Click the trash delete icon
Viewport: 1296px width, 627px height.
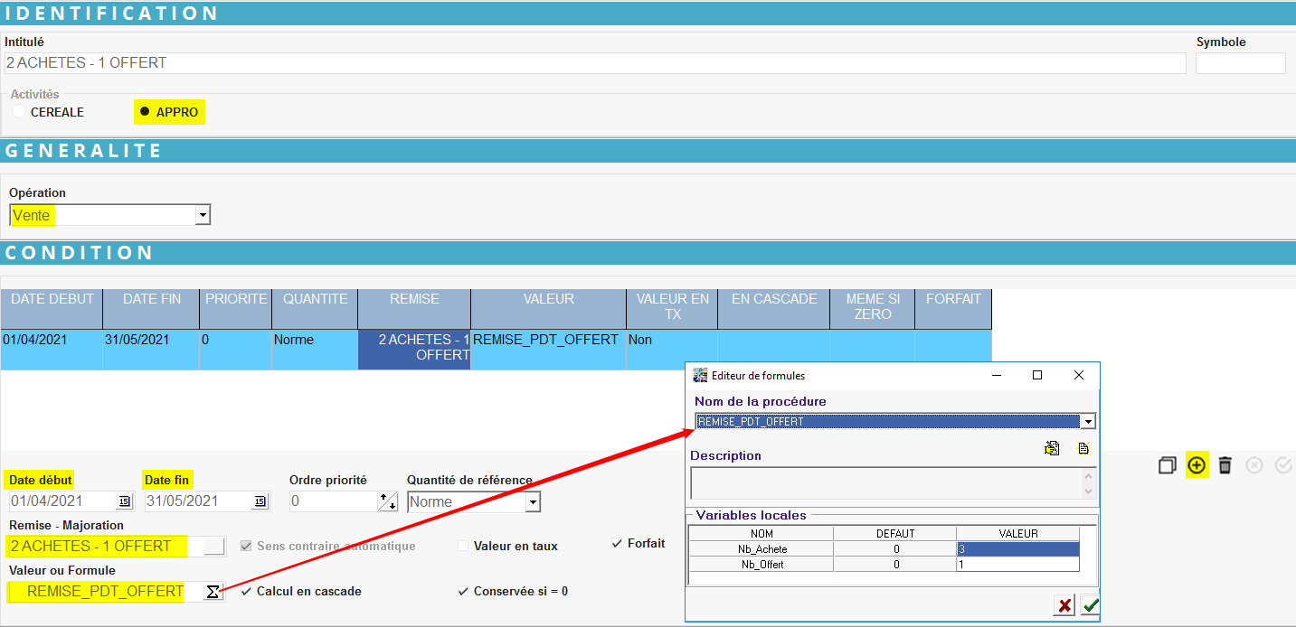(x=1225, y=465)
